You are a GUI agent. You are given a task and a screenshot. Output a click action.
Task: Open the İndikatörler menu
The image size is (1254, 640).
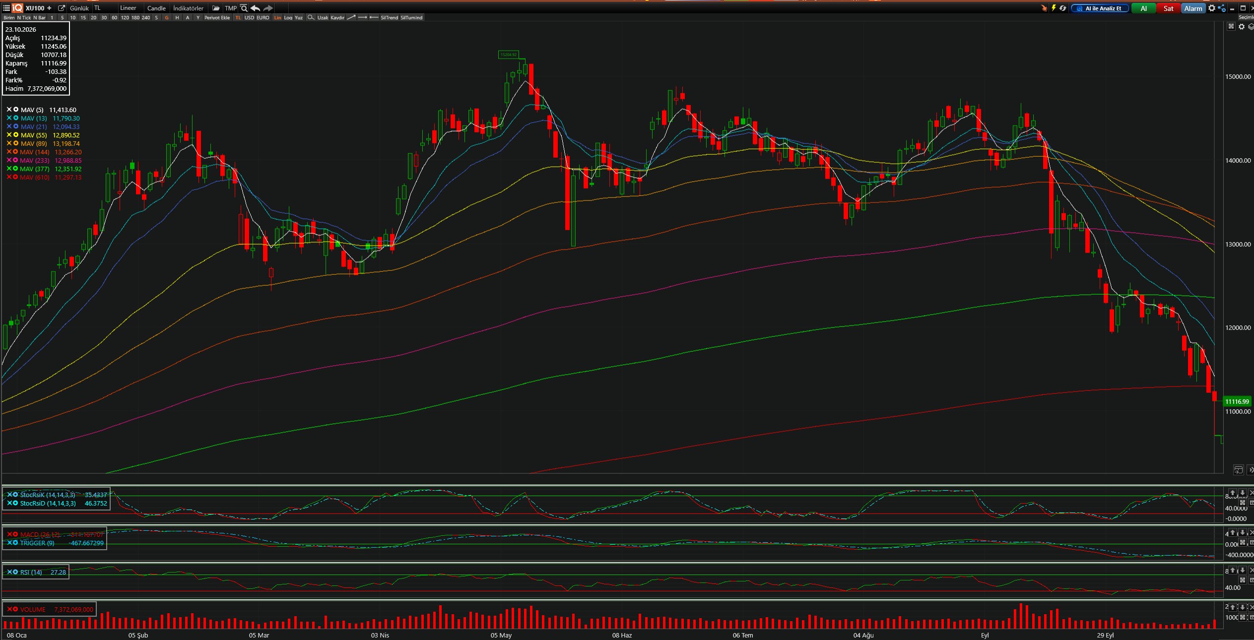point(189,8)
